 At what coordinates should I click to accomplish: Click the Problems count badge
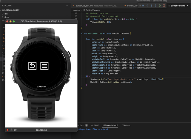pyautogui.click(x=86, y=125)
